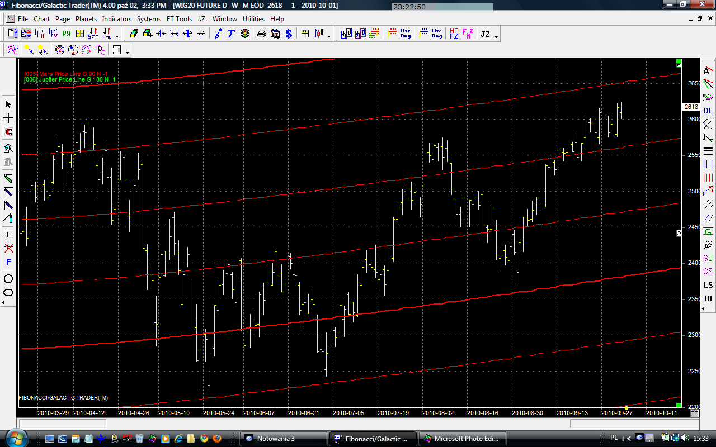Open dropdown arrow next to TIME icon
Viewport: 716px width, 447px height.
(117, 36)
